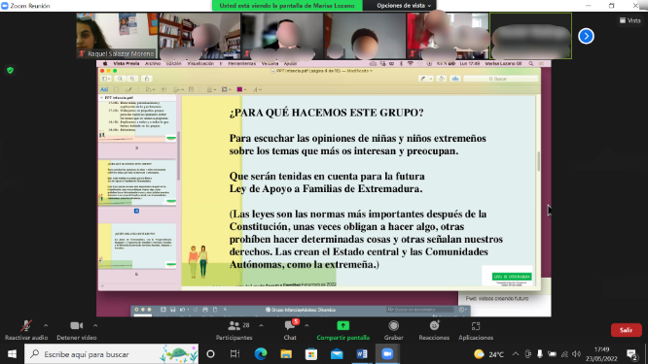
Task: Open line style dropdown in markup bar
Action: 211,89
